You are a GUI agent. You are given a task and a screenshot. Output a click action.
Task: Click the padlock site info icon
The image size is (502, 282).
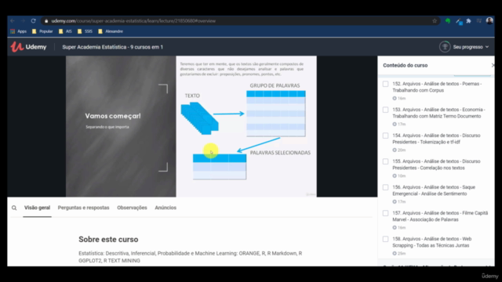(x=46, y=21)
